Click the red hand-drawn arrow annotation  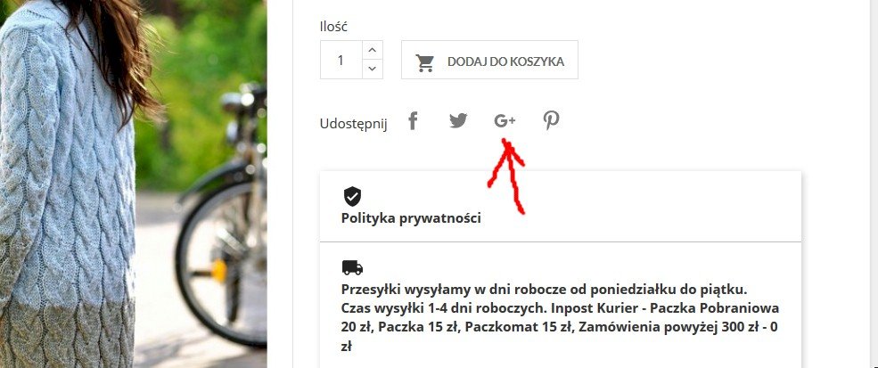tap(507, 176)
